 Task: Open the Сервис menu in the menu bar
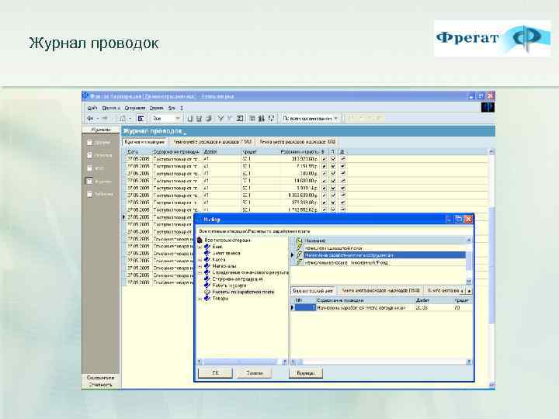click(157, 108)
